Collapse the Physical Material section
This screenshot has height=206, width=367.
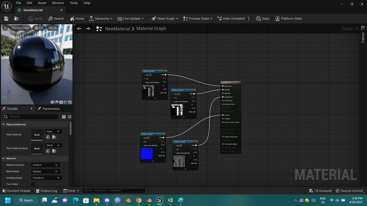pyautogui.click(x=3, y=124)
